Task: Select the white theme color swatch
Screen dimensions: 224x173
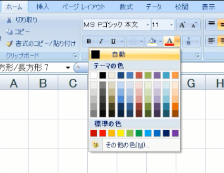Action: [93, 75]
